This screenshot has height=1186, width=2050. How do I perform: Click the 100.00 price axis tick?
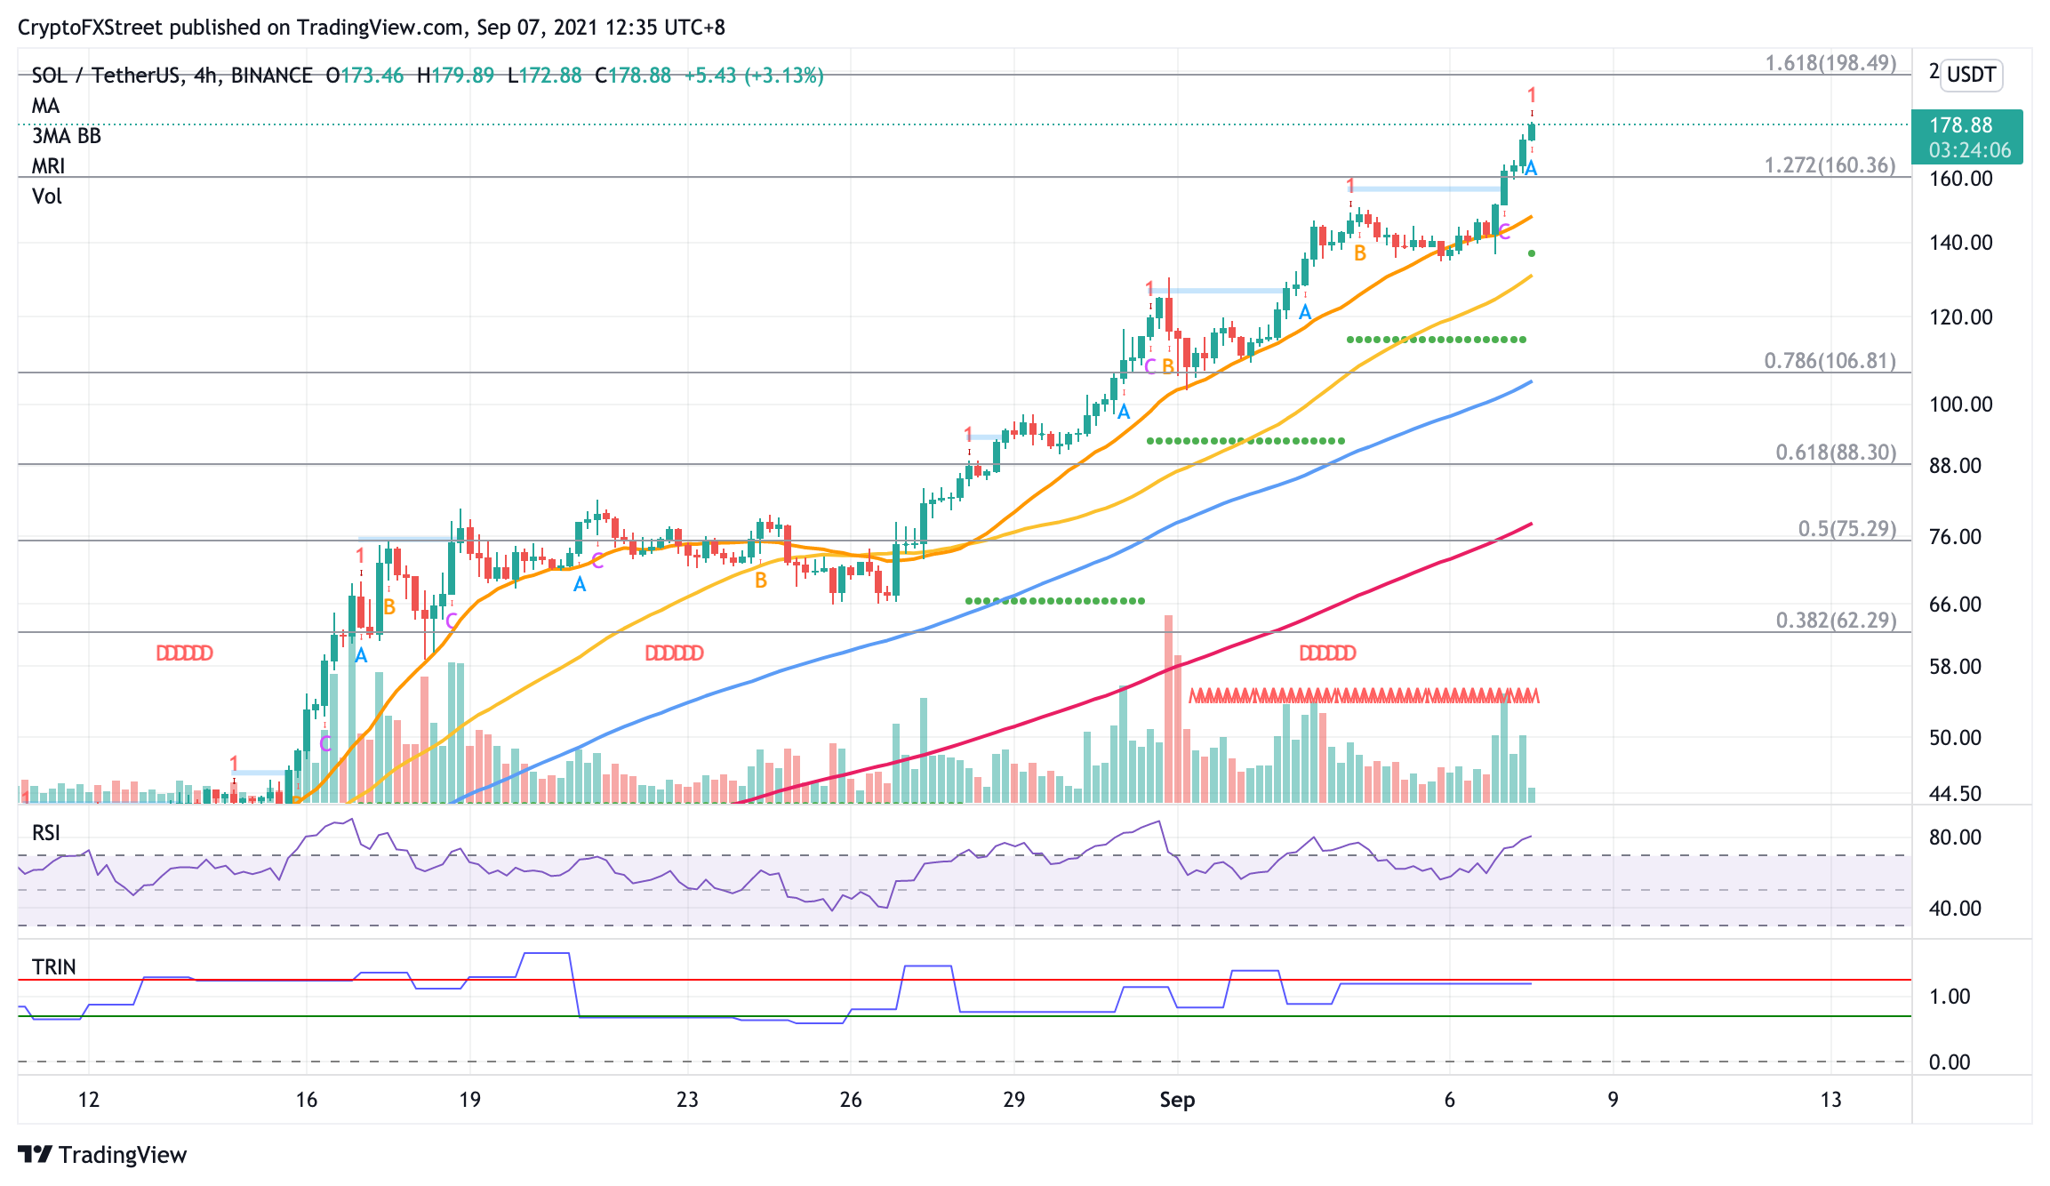pyautogui.click(x=1961, y=405)
